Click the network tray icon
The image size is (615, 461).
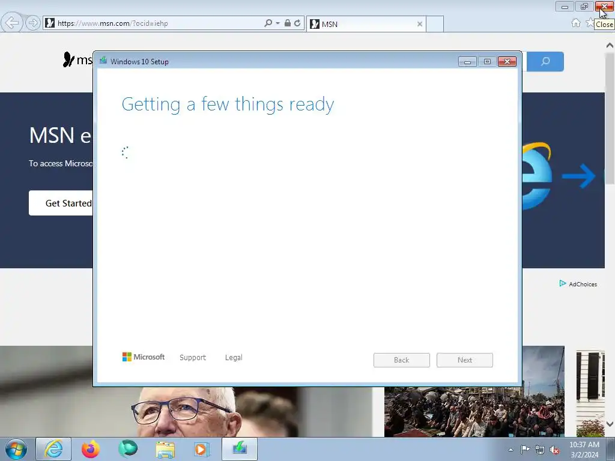coord(540,450)
